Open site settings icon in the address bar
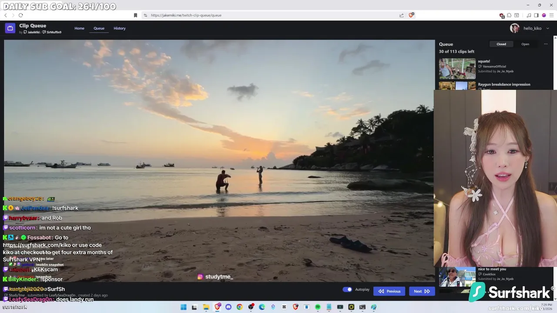The height and width of the screenshot is (313, 557). [x=145, y=15]
